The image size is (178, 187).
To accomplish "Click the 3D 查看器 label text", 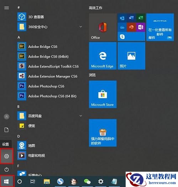I will (36, 17).
